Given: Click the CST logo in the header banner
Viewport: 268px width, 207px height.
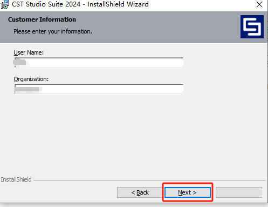Looking at the screenshot, I should point(252,26).
